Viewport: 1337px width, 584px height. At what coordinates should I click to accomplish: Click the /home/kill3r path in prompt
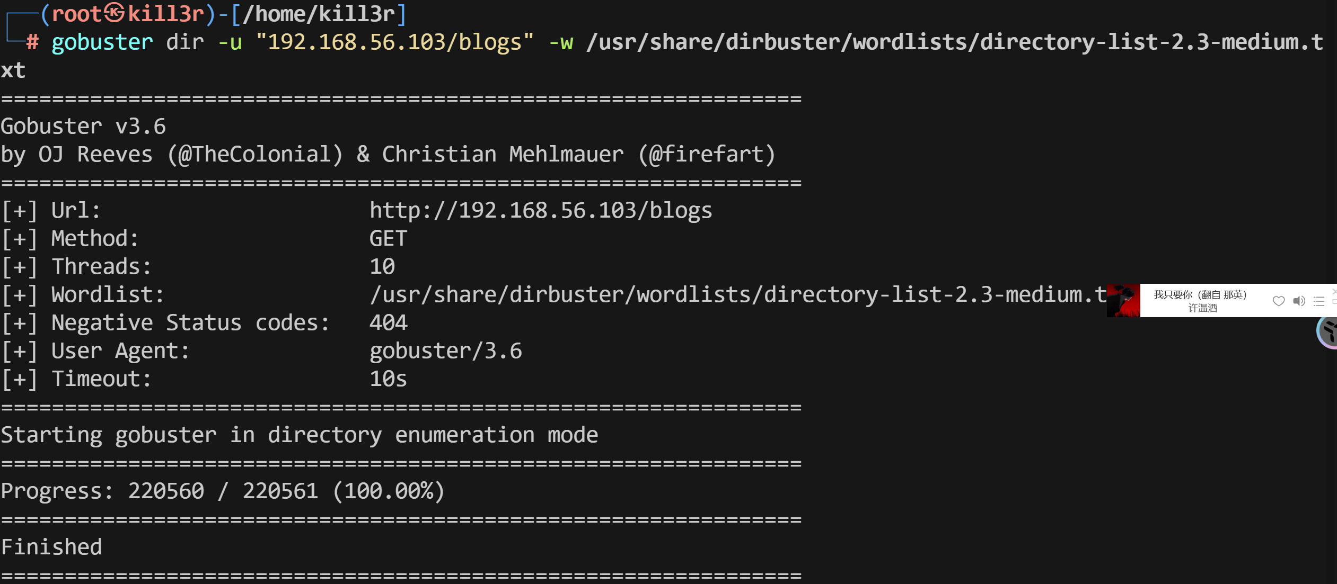[319, 14]
